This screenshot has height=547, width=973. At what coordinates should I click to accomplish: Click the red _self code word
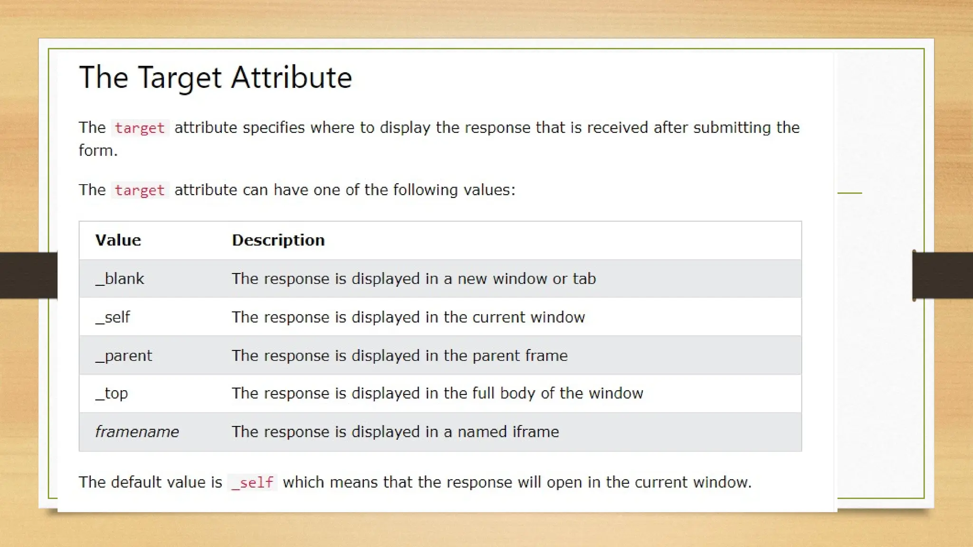coord(252,482)
